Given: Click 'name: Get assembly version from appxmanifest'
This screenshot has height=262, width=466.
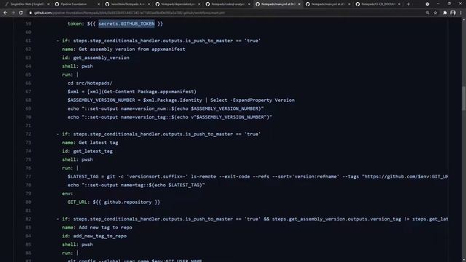Looking at the screenshot, I should click(x=123, y=49).
